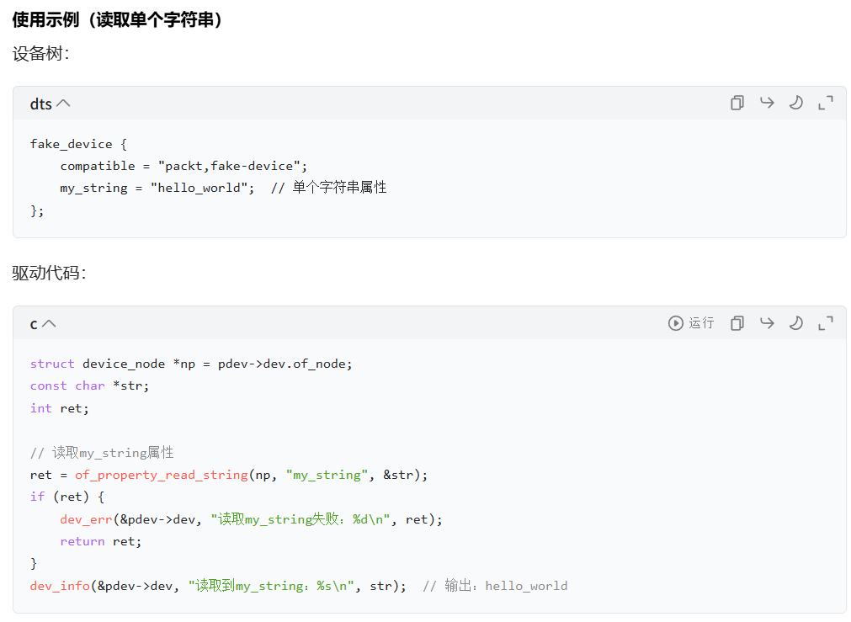Expand C code block to fullscreen
851x622 pixels.
tap(826, 323)
